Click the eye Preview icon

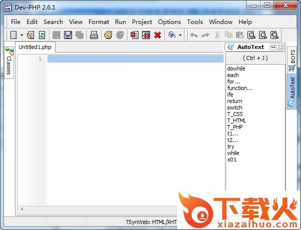tap(171, 35)
